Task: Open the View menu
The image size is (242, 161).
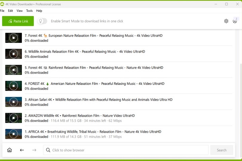Action: (19, 11)
